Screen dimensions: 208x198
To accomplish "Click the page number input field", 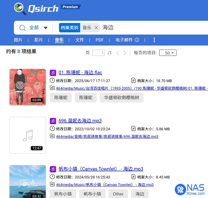I will pos(98,53).
